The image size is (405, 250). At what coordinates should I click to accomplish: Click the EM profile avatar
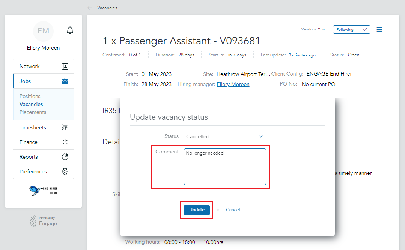(x=43, y=31)
